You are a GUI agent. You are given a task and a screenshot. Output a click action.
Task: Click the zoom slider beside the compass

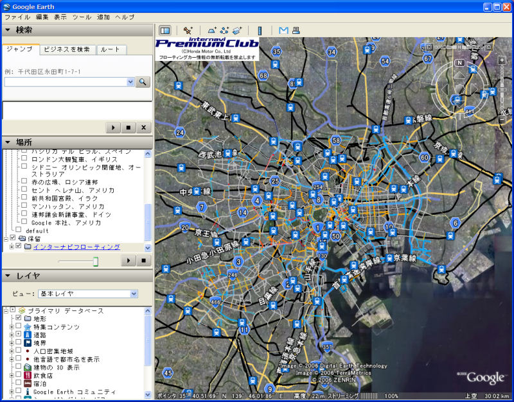(502, 90)
